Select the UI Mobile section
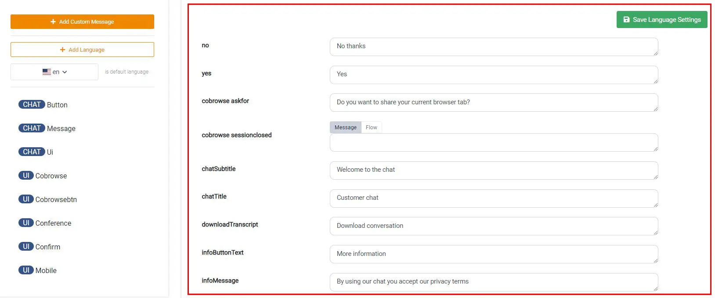Image resolution: width=715 pixels, height=298 pixels. click(38, 270)
